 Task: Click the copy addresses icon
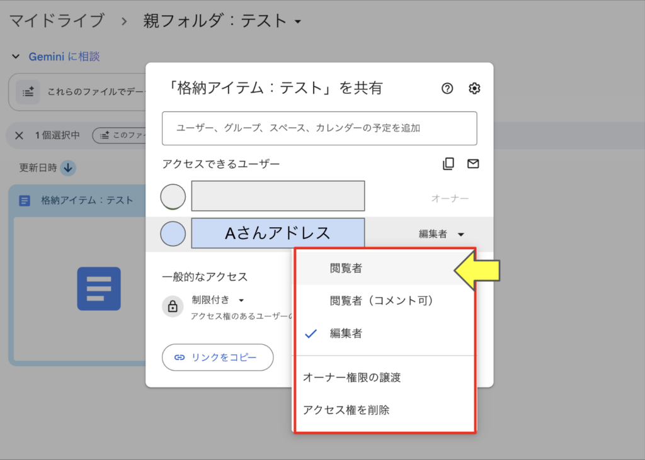[448, 164]
